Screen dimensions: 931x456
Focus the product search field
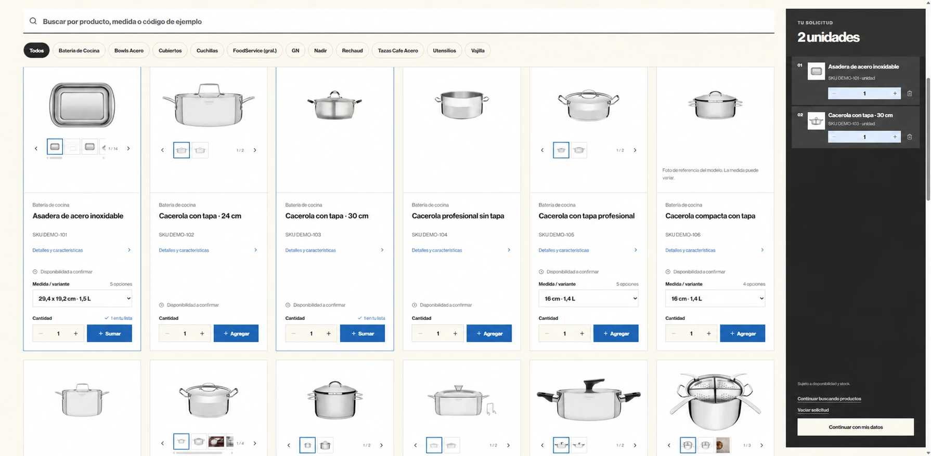coord(398,21)
